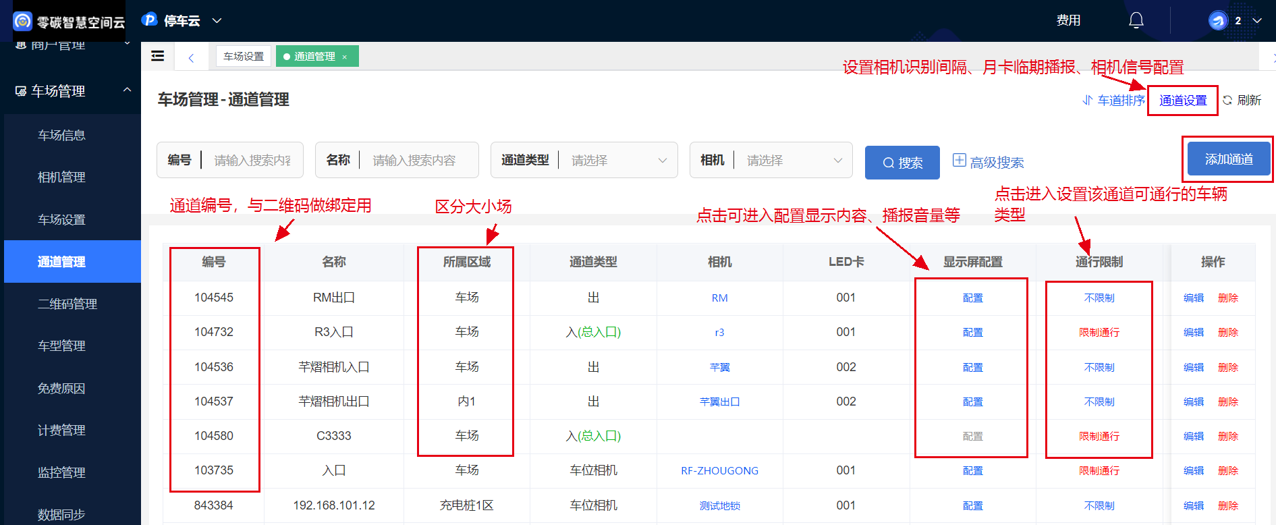The height and width of the screenshot is (525, 1276).
Task: Click the cell 充电桩1区
Action: 467,505
